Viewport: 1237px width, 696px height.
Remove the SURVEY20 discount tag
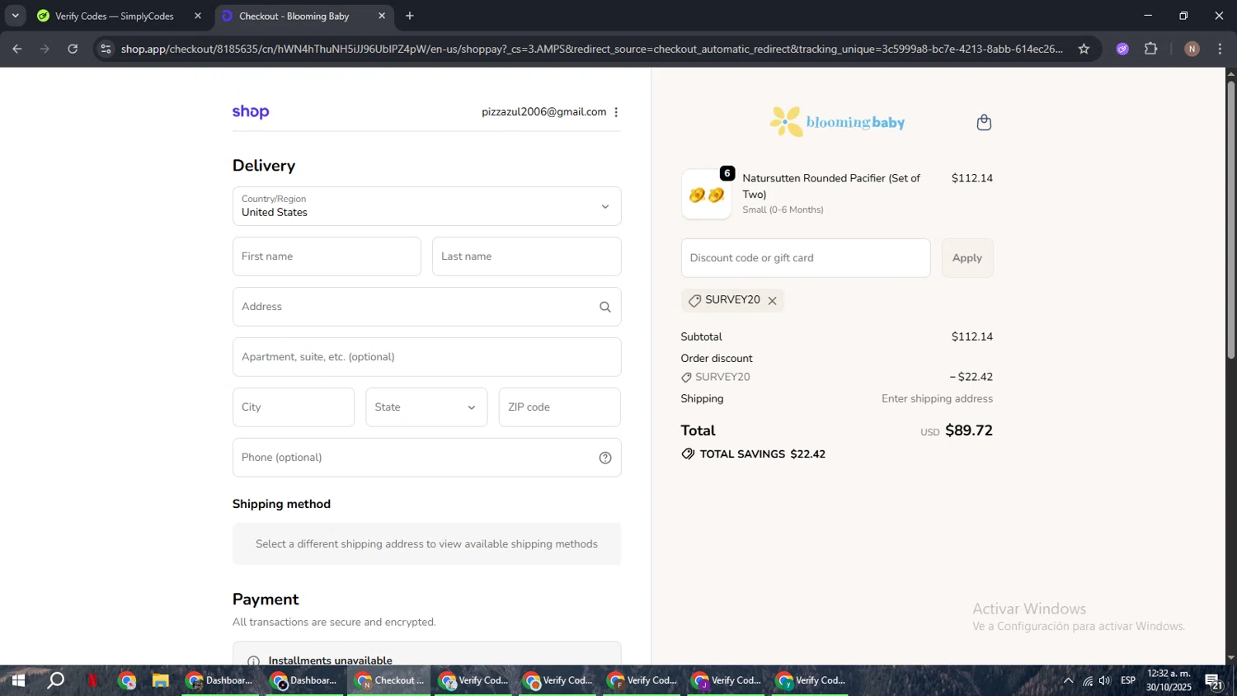tap(772, 301)
